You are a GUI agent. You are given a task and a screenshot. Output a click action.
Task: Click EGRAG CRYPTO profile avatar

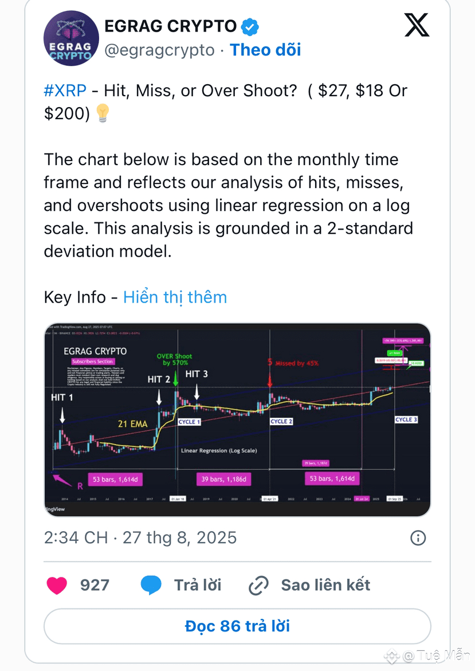[x=71, y=38]
